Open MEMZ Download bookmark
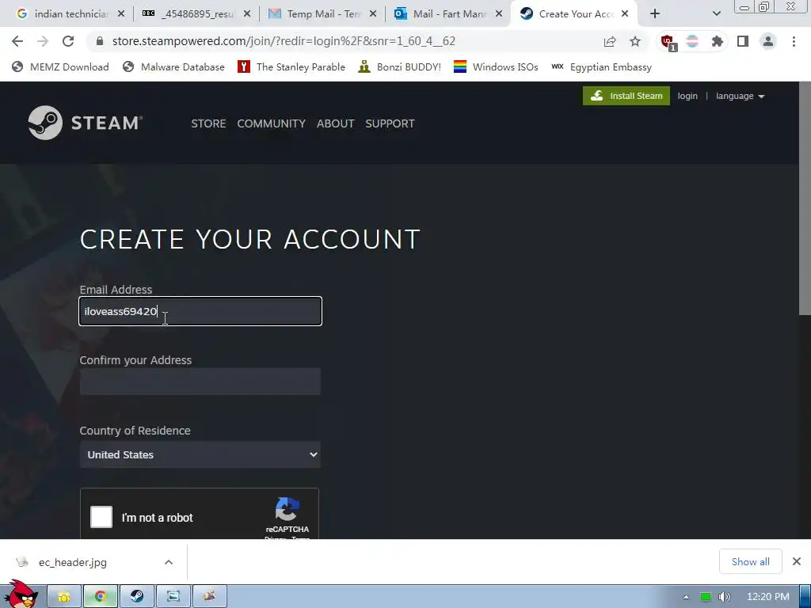 pos(60,66)
